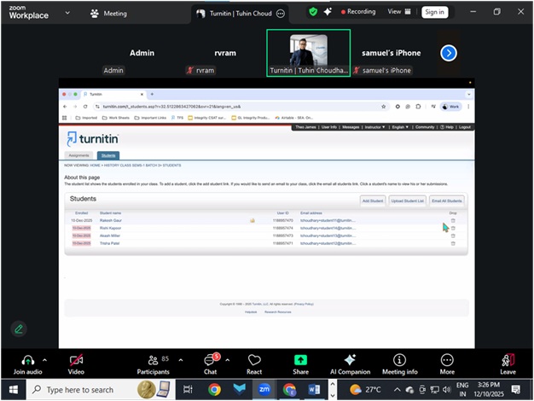Expand the Participants options arrow

[x=181, y=360]
